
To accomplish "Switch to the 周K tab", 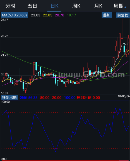I will click(x=76, y=6).
